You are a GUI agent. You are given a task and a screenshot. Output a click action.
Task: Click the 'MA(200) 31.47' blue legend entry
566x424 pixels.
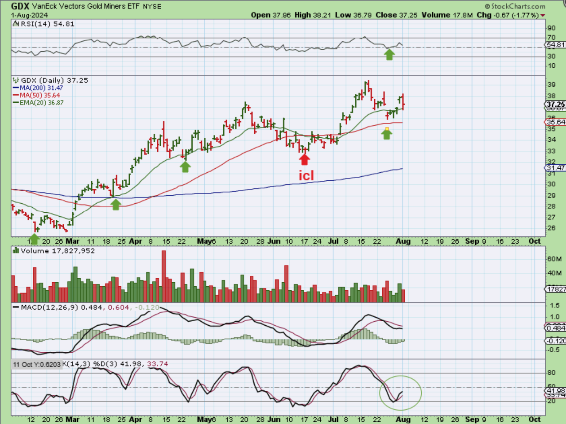coord(38,88)
